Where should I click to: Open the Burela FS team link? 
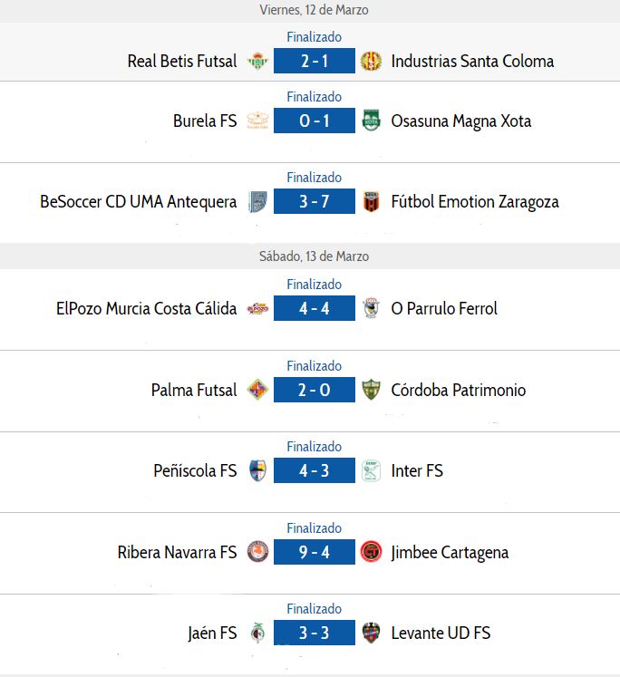click(x=205, y=121)
